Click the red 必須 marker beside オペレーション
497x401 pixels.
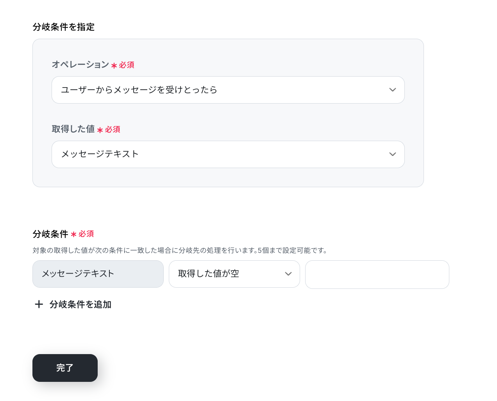point(127,65)
